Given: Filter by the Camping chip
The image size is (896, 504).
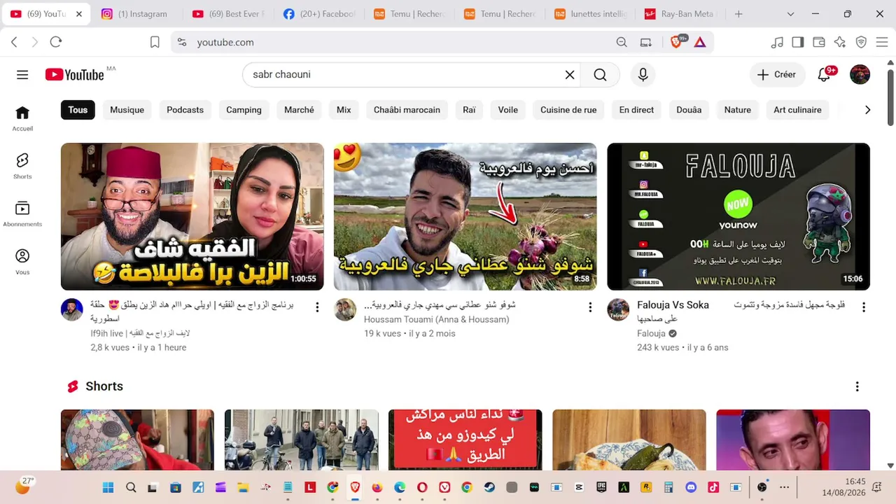Looking at the screenshot, I should [244, 110].
